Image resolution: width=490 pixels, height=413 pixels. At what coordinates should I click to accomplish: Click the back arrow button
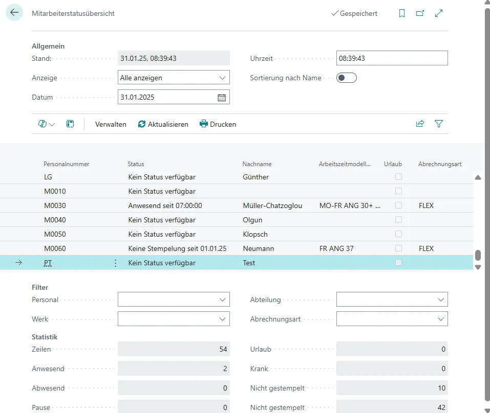14,13
